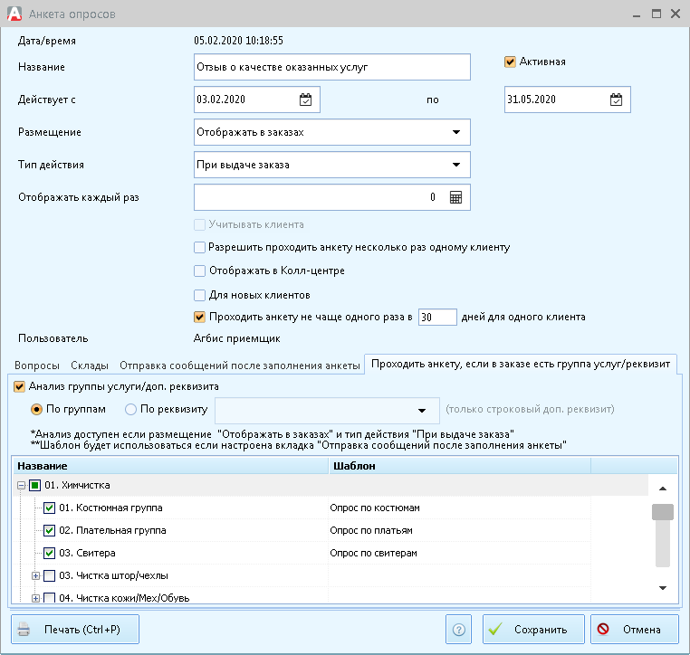
Task: Enable 'Разрешить проходить анкету несколько раз' checkbox
Action: (x=199, y=248)
